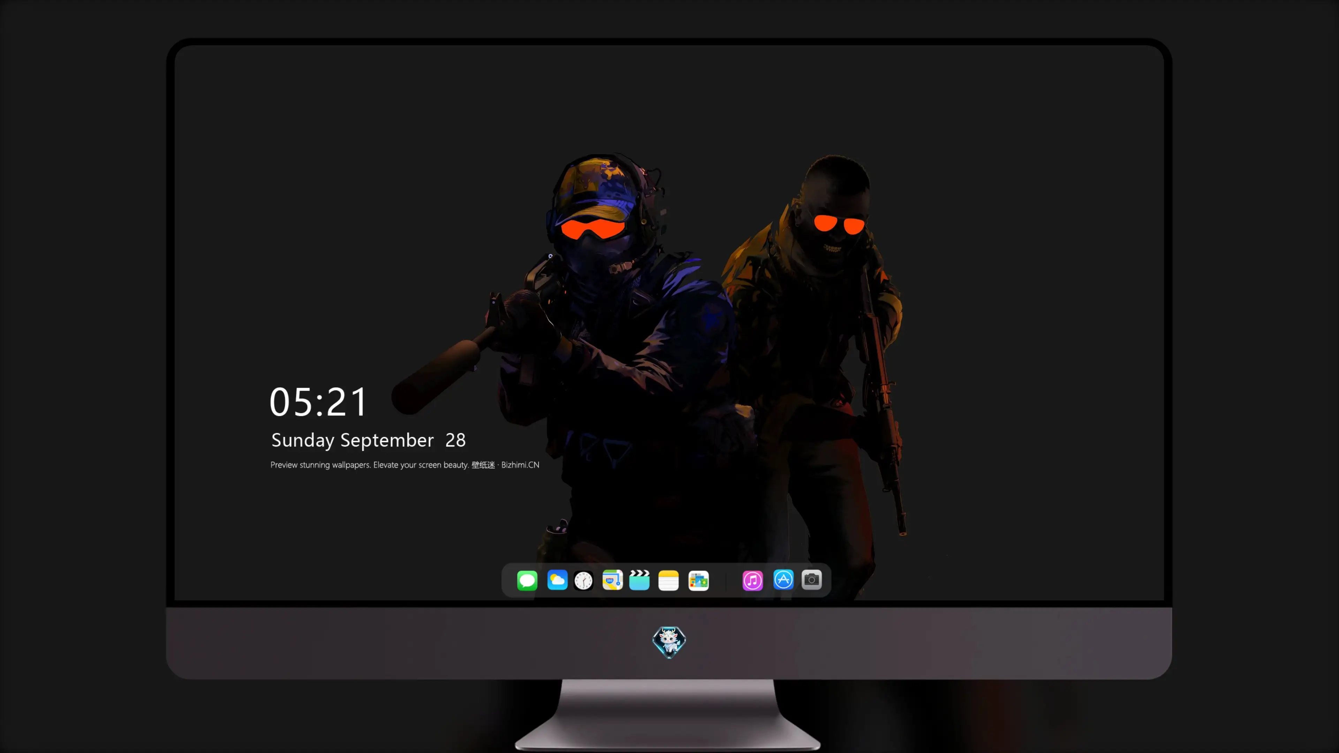Click the dragon mascot logo badge

click(669, 642)
